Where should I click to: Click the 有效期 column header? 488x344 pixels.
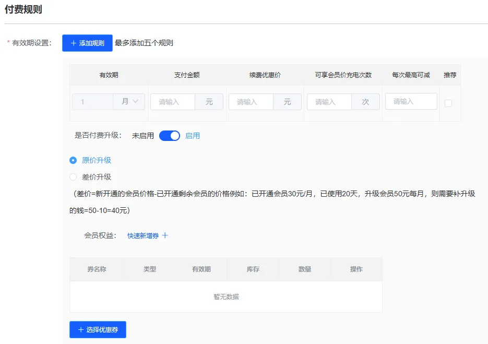point(108,75)
